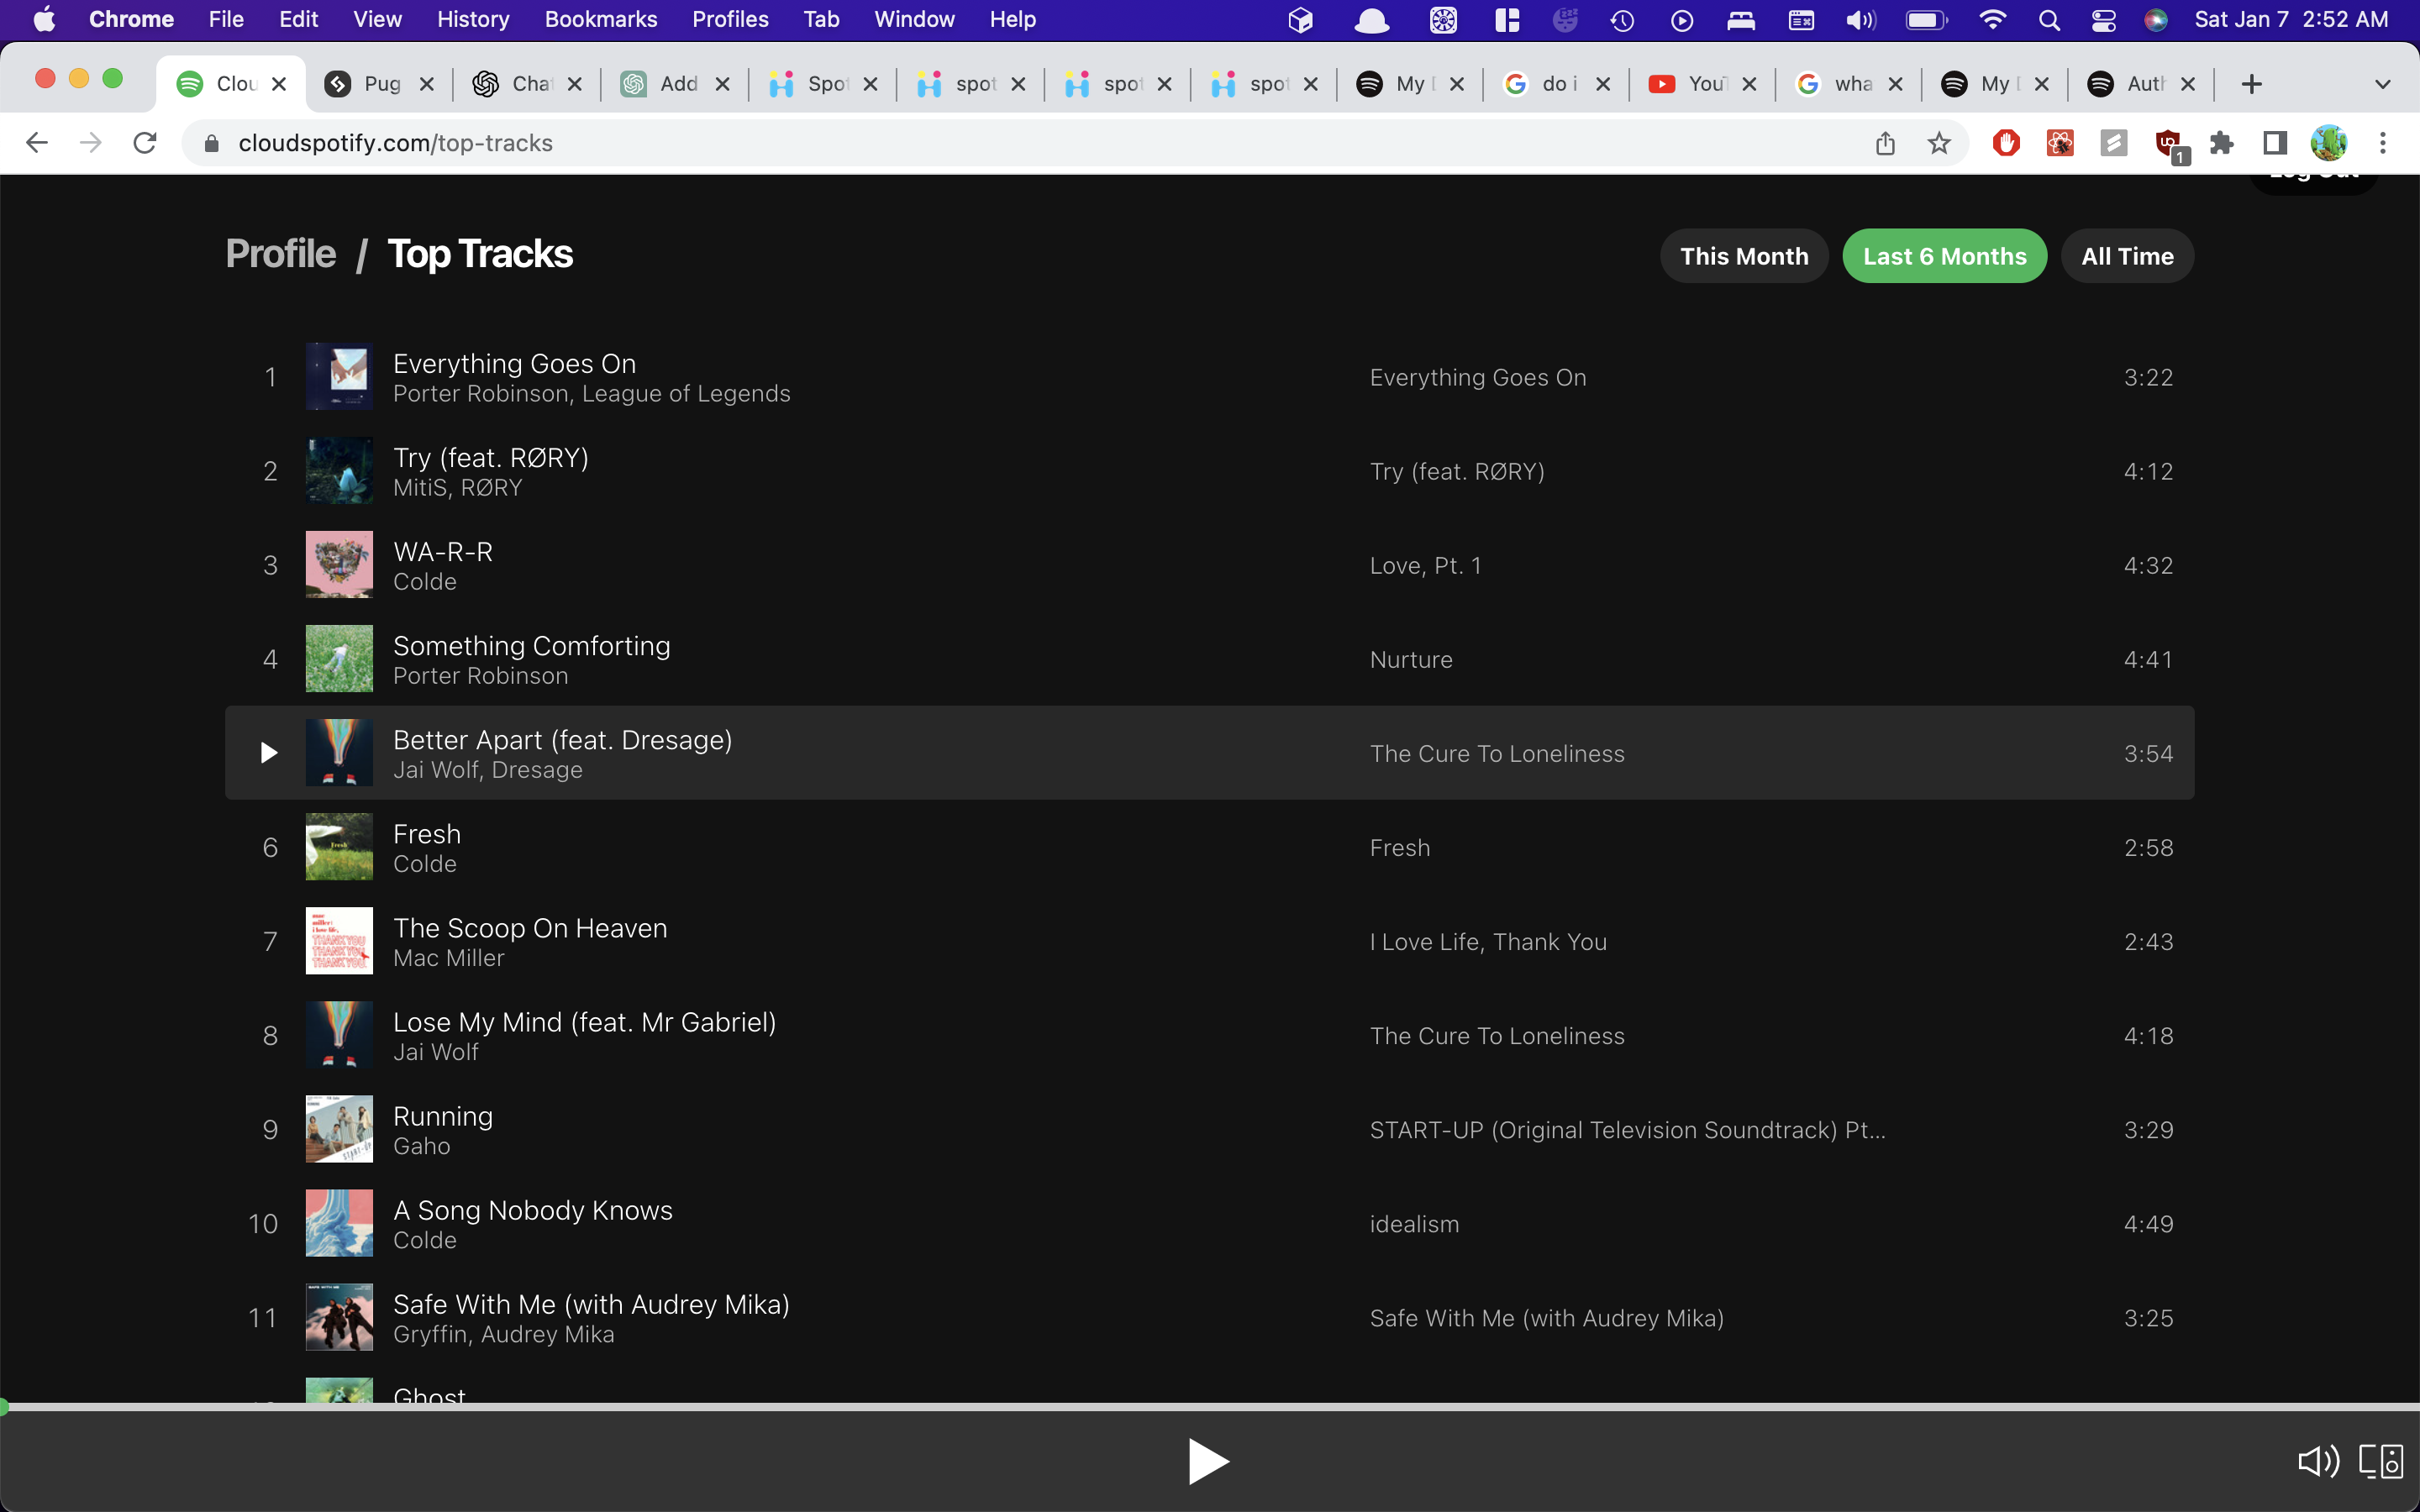The image size is (2420, 1512).
Task: Open the Chrome profile avatar menu
Action: (x=2330, y=143)
